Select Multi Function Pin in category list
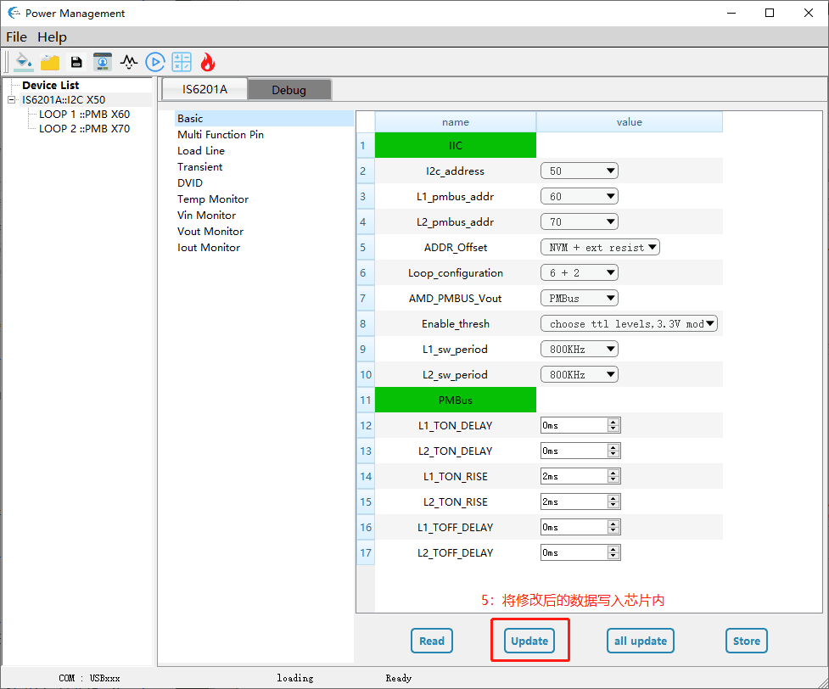The height and width of the screenshot is (689, 829). point(221,135)
